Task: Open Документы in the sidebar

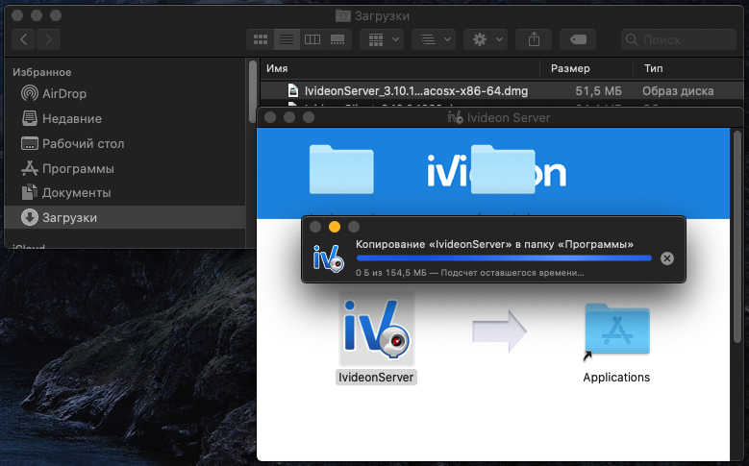Action: coord(125,193)
